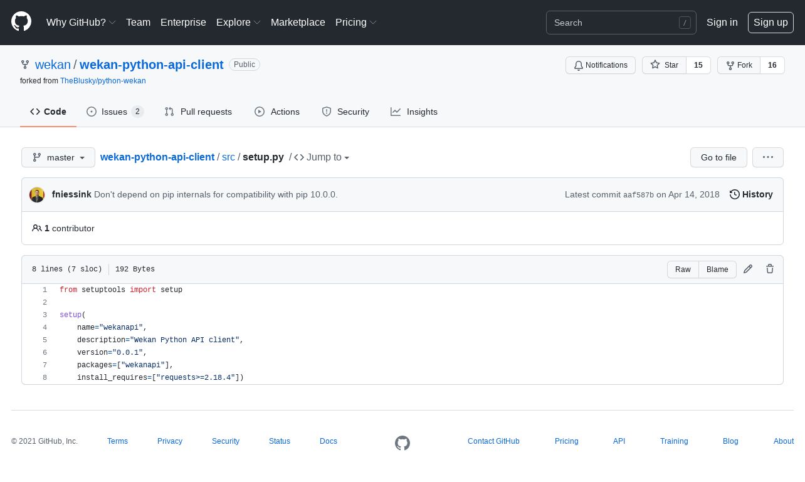Click fniessink's avatar thumbnail
This screenshot has width=805, height=482.
[x=37, y=195]
